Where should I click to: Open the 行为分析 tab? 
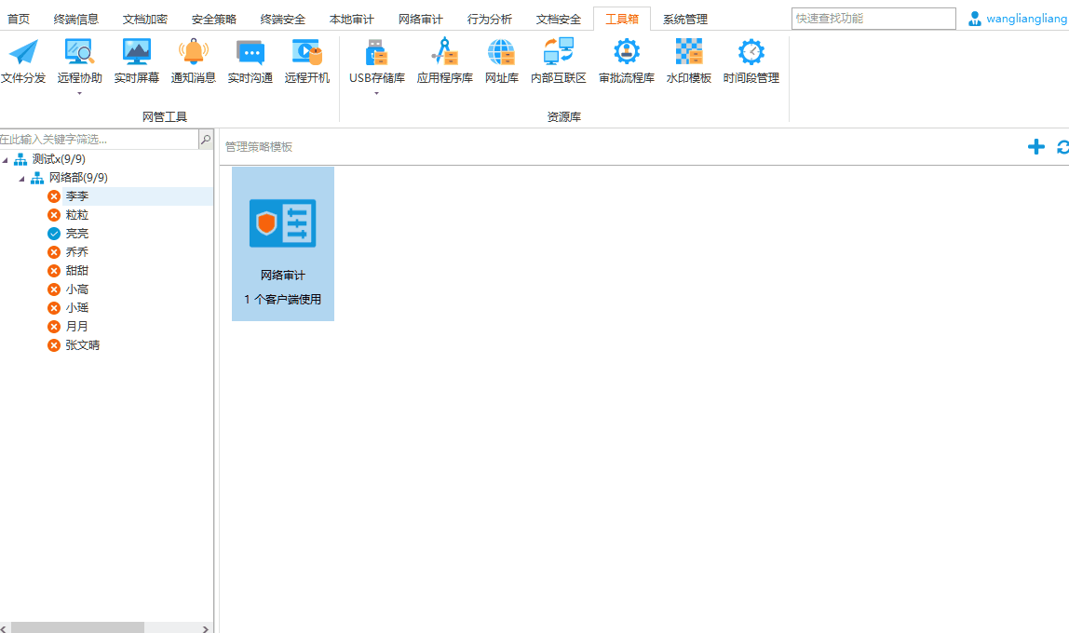click(489, 19)
